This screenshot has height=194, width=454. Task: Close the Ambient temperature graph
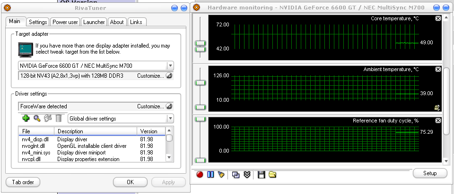coord(438,70)
